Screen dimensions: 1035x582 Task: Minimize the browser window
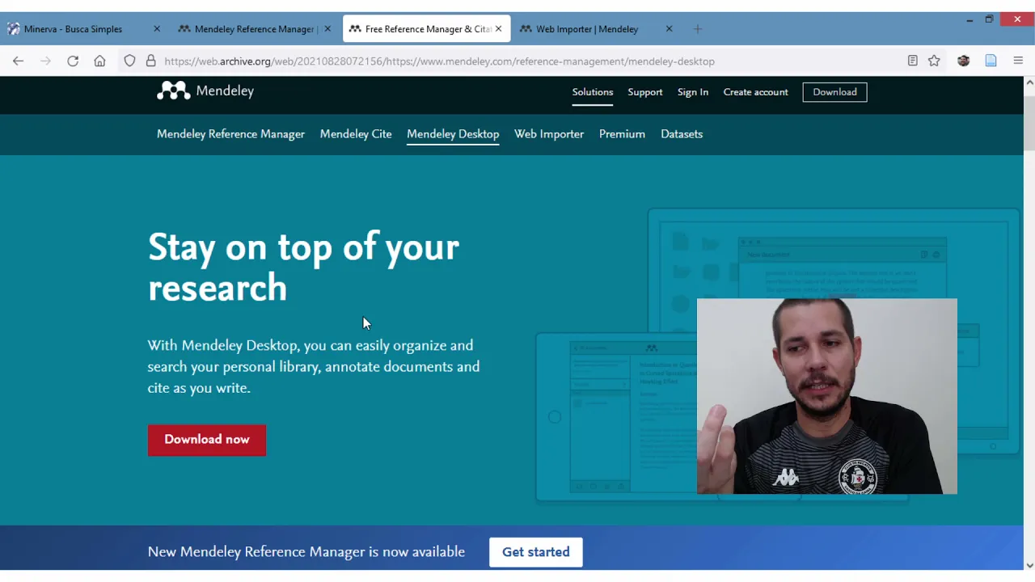[x=970, y=19]
